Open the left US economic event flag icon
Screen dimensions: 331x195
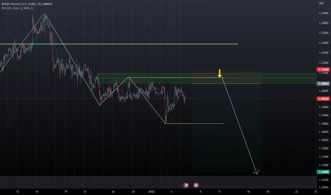(186, 185)
